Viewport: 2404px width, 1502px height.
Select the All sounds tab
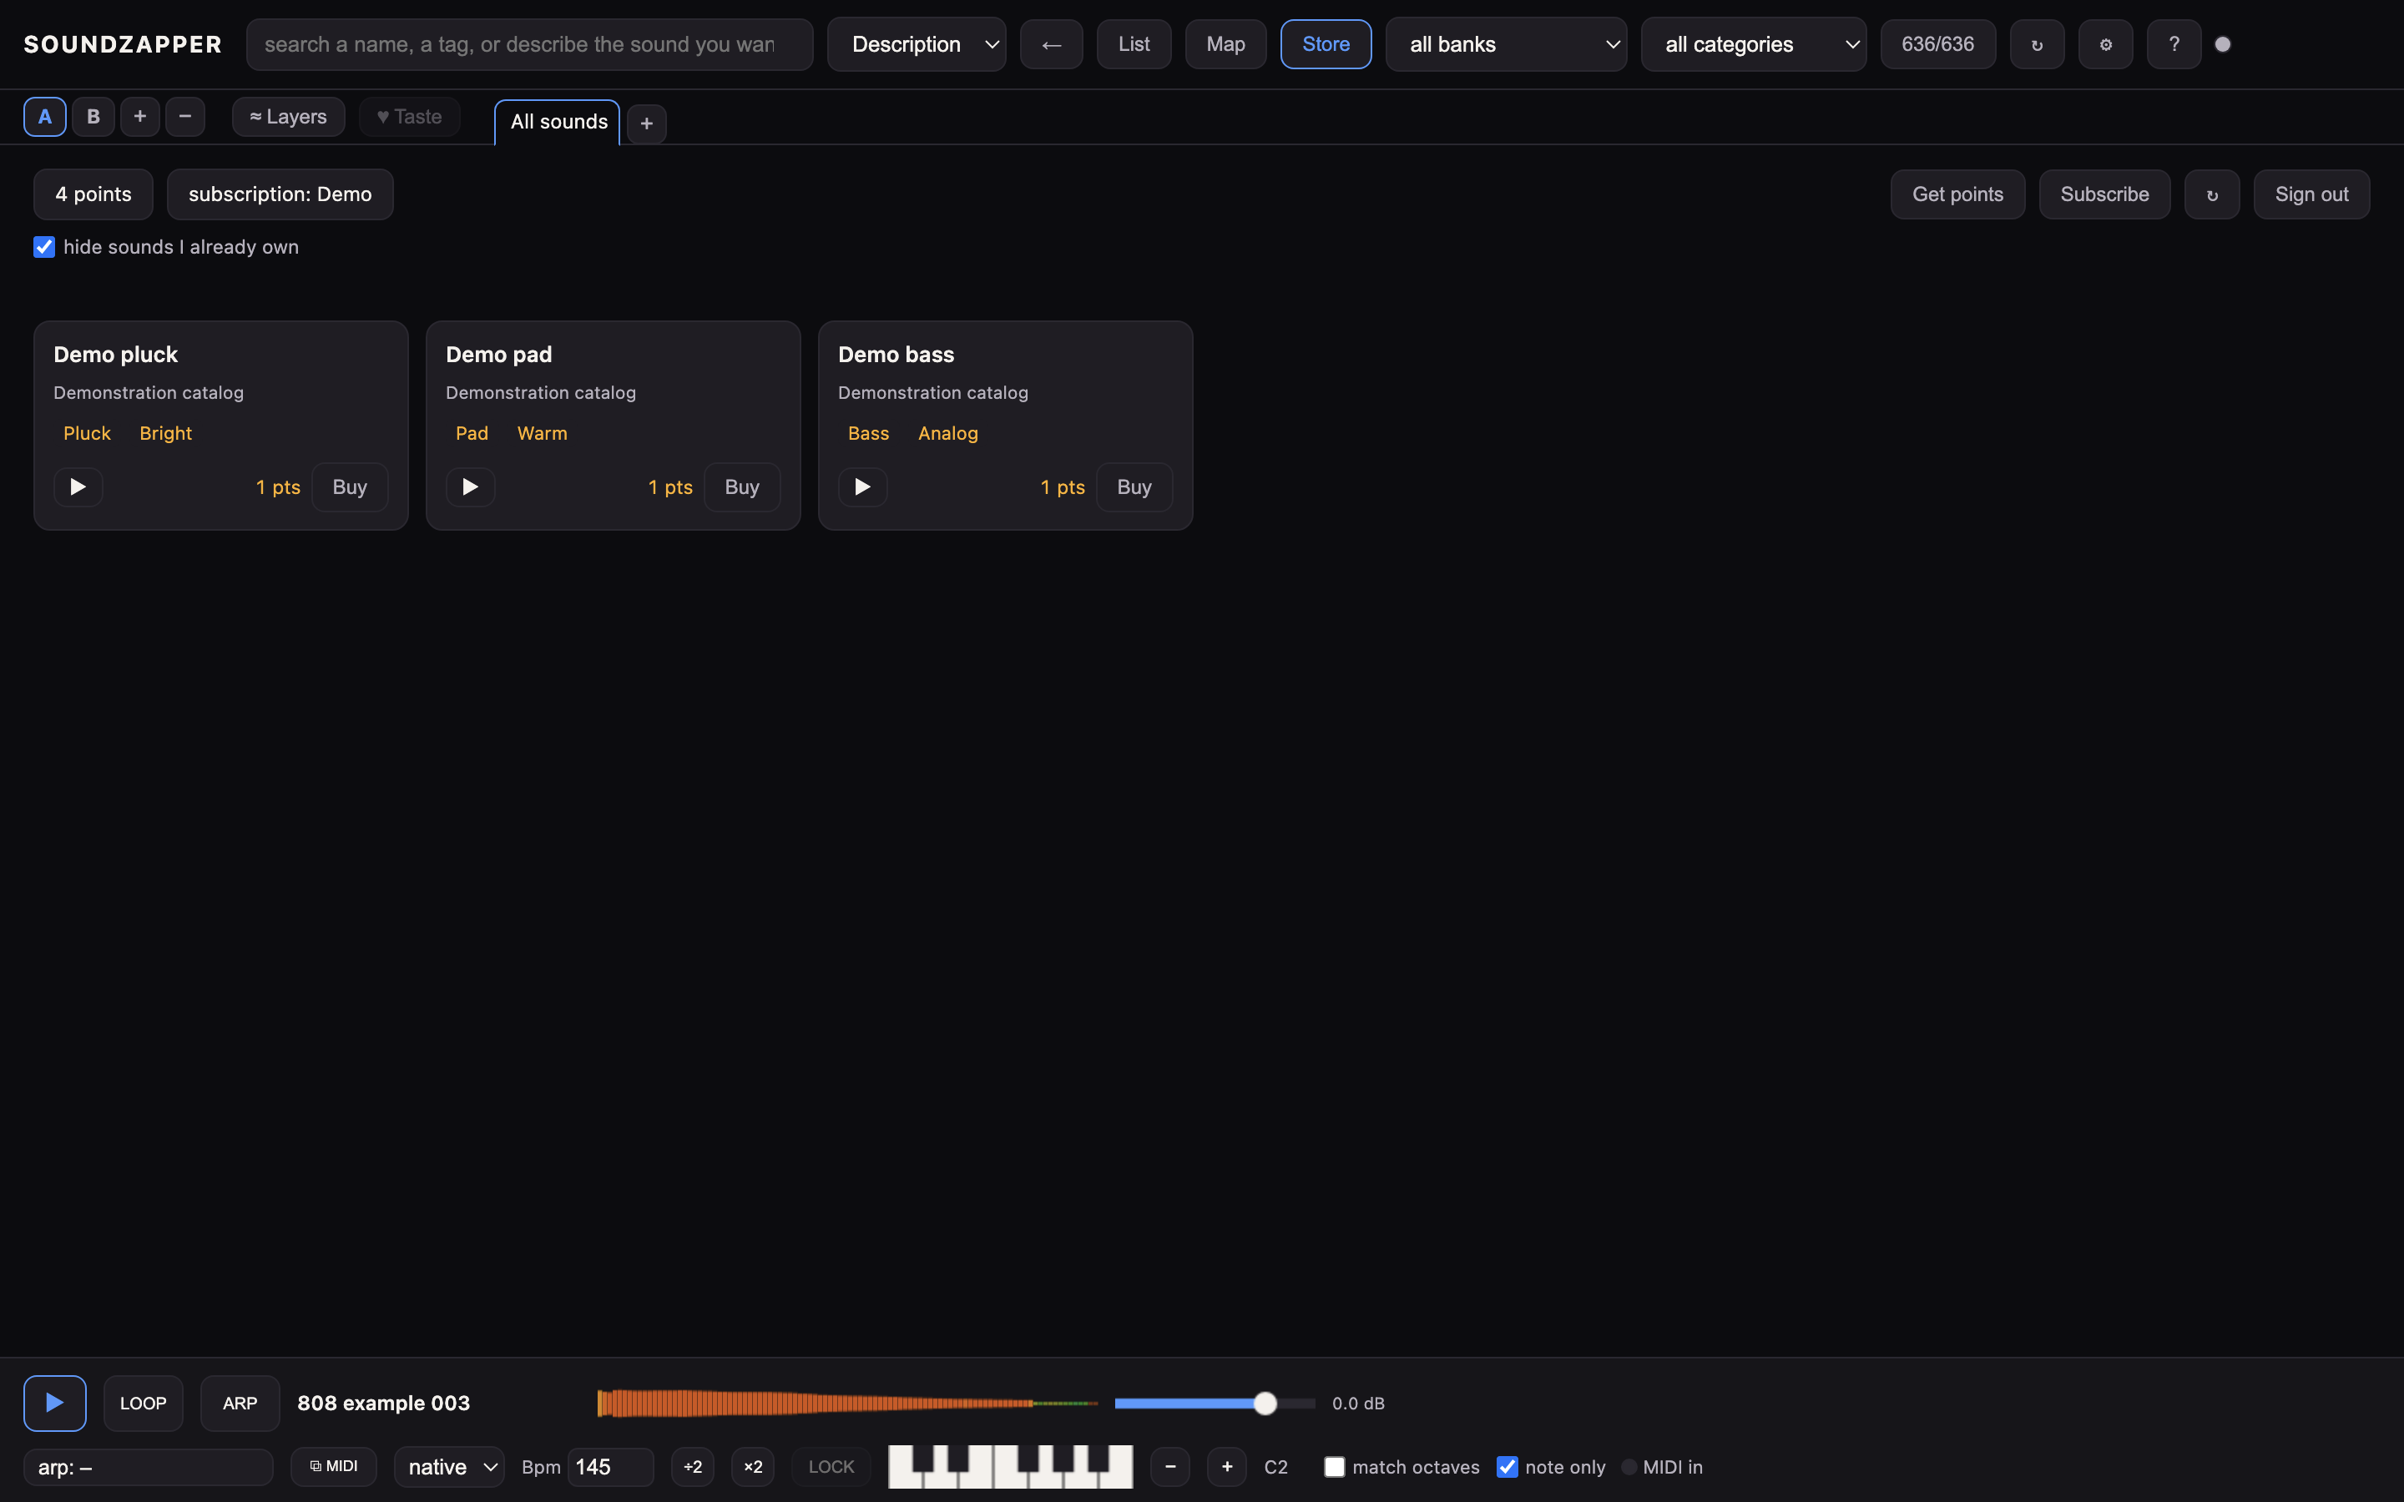point(558,122)
